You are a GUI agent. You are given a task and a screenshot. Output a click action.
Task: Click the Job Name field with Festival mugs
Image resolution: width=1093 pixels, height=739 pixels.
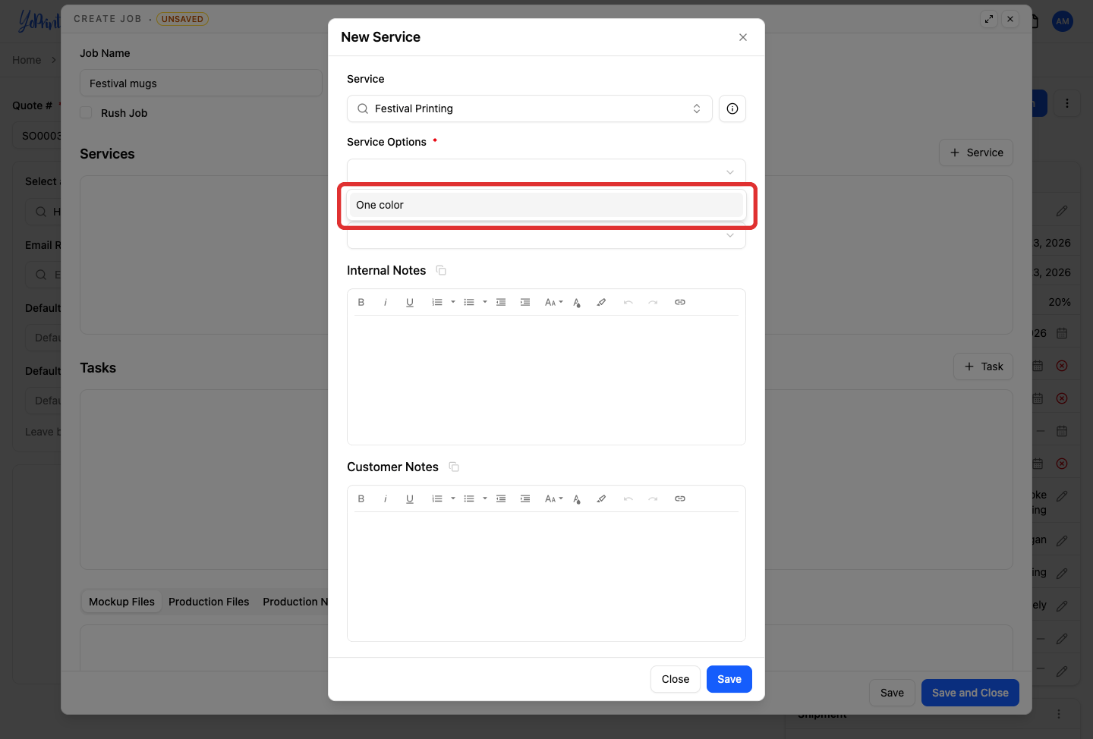[201, 83]
